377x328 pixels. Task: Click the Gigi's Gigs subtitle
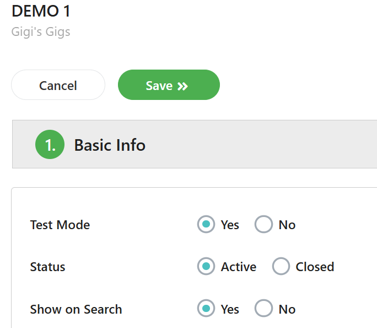[x=41, y=31]
